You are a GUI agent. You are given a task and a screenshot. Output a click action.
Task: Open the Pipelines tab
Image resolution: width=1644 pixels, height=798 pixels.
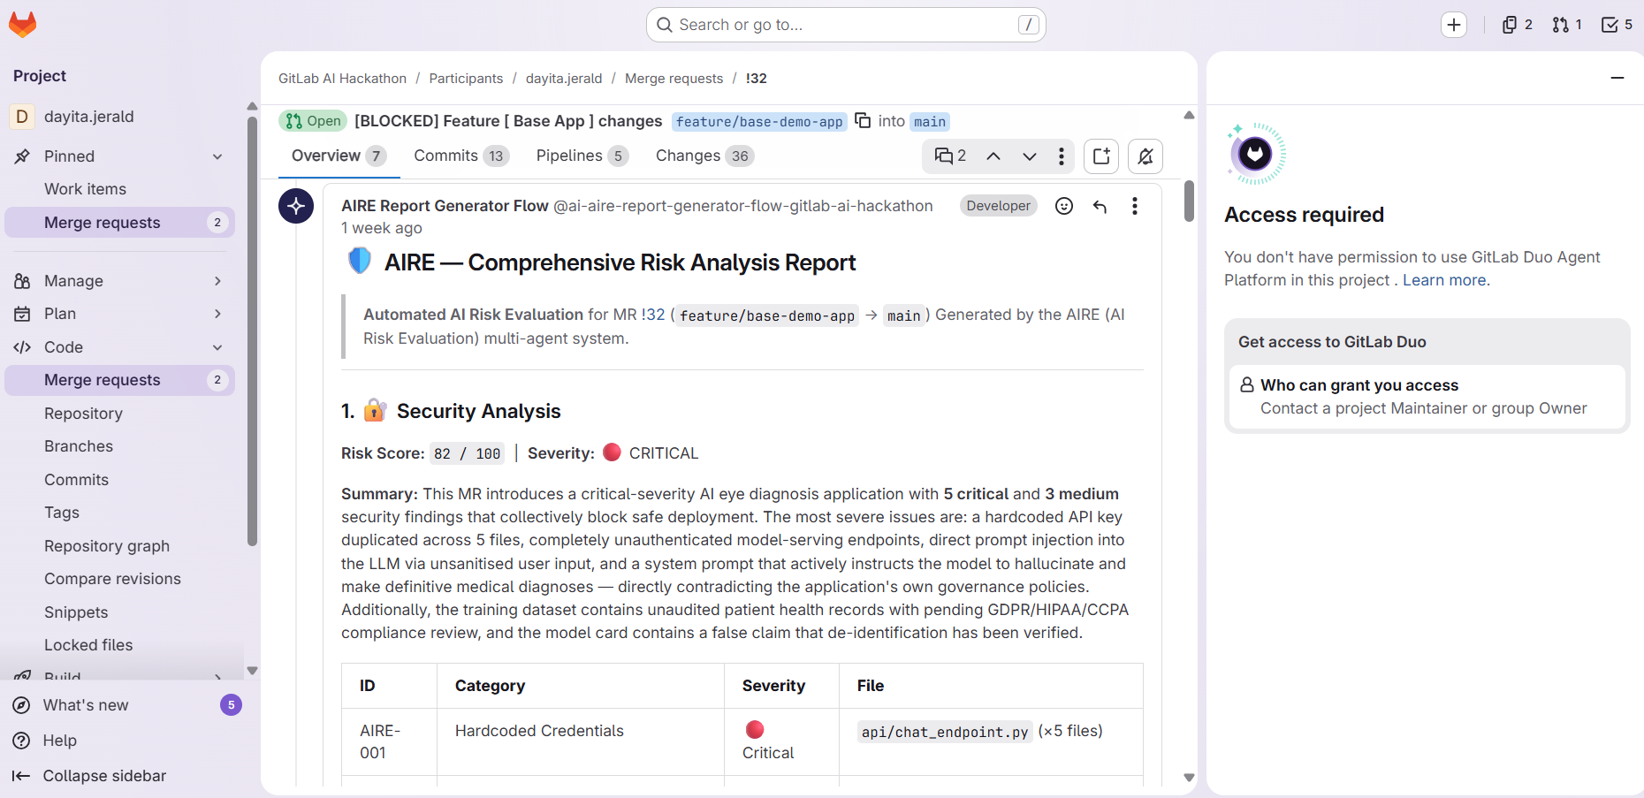pos(582,156)
